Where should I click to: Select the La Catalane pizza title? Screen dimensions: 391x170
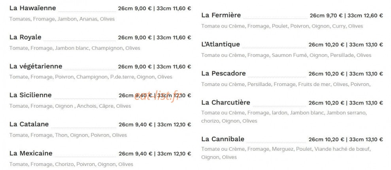point(29,124)
